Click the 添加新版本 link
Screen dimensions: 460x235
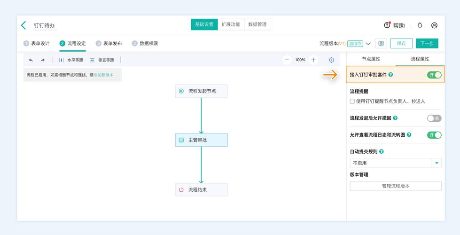point(103,75)
